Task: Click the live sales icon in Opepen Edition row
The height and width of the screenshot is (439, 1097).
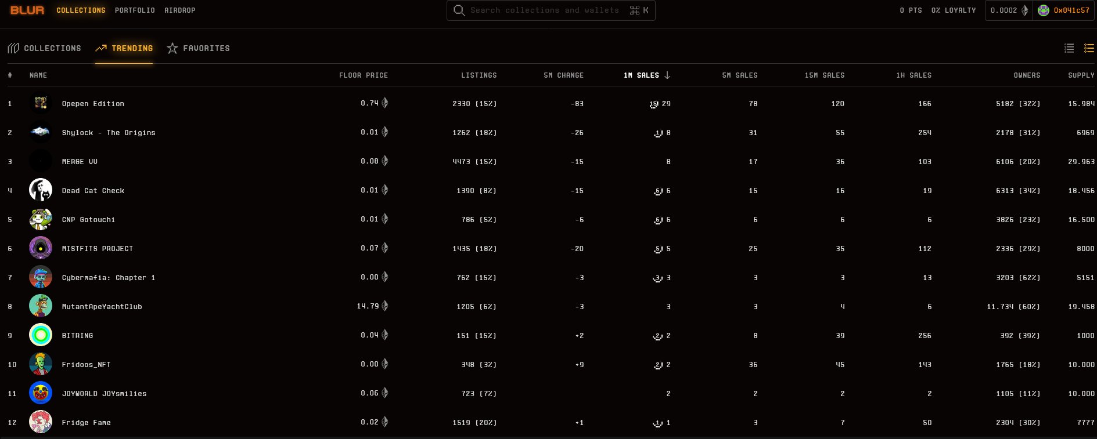Action: click(654, 104)
